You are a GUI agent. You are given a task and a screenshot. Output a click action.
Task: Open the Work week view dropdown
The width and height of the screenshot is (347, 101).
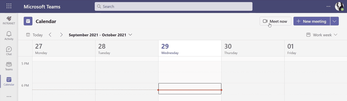click(x=322, y=35)
